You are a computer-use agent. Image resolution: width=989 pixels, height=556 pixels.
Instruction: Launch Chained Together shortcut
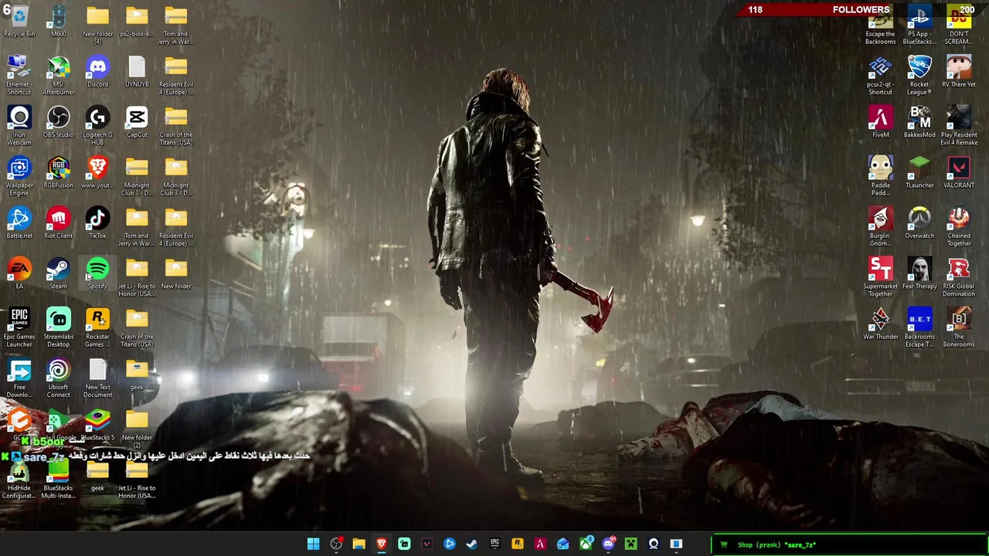[x=959, y=227]
